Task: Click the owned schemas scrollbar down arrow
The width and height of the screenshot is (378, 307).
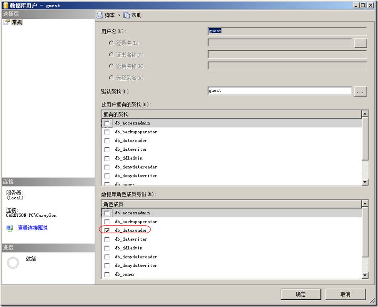Action: pos(365,182)
